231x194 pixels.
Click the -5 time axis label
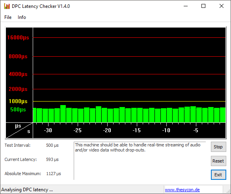[x=196, y=130]
